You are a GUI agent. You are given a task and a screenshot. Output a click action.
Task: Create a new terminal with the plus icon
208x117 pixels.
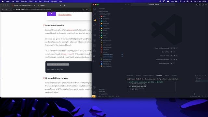coord(196,75)
